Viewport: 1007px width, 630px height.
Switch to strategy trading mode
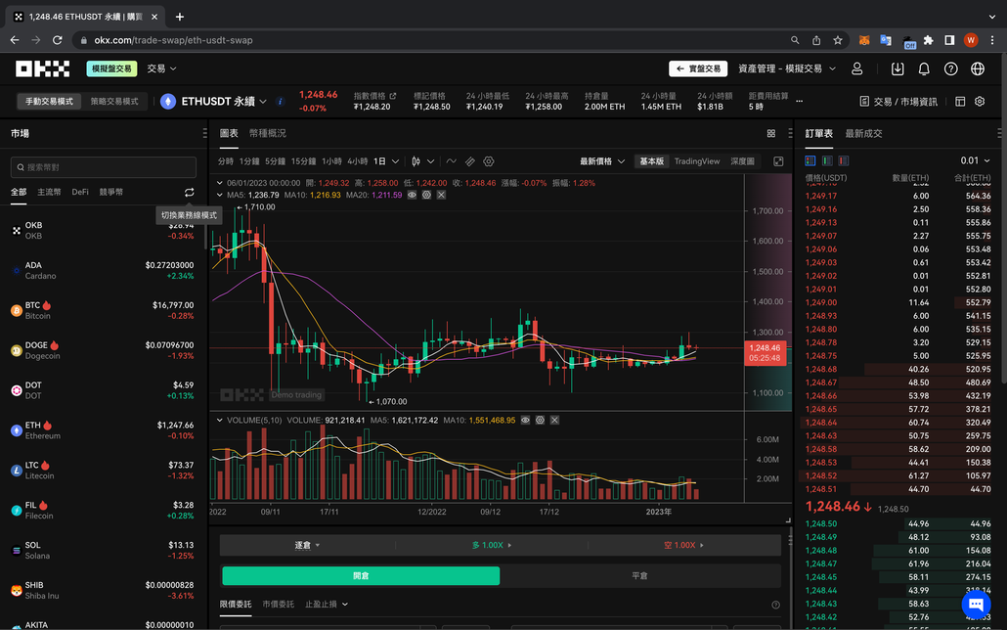tap(114, 102)
